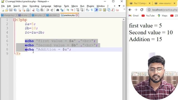Click the Document List toolbar icon
178x100 pixels.
[x=109, y=10]
